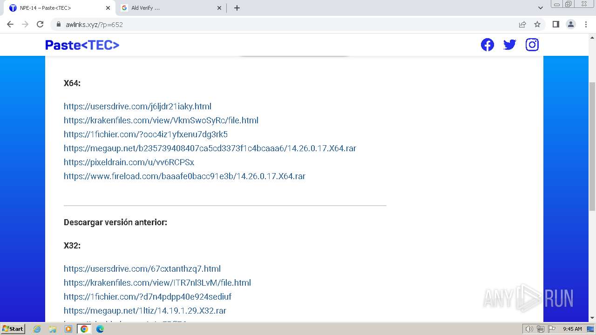This screenshot has height=335, width=596.
Task: Open the network tray icon
Action: coord(541,329)
